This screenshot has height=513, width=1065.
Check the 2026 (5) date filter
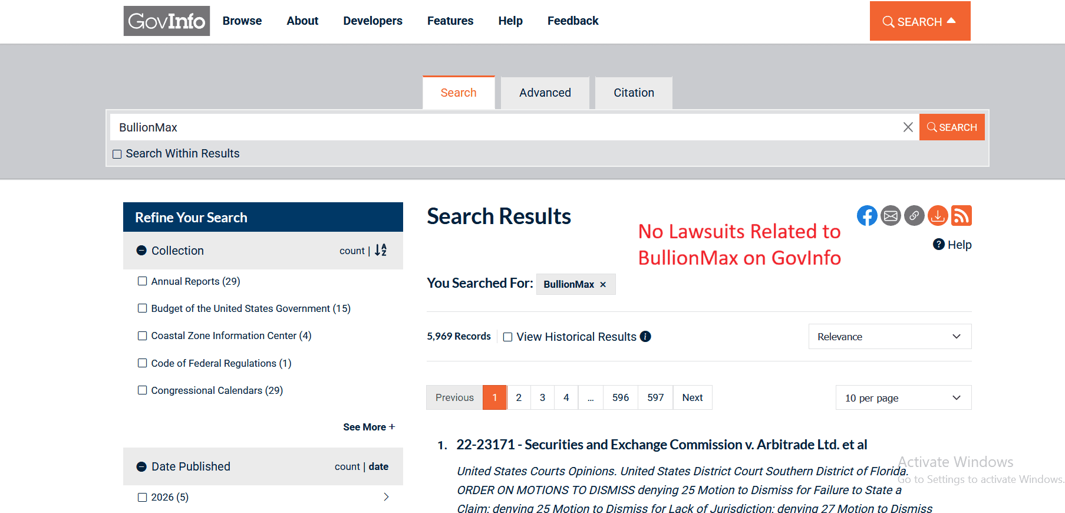click(142, 497)
